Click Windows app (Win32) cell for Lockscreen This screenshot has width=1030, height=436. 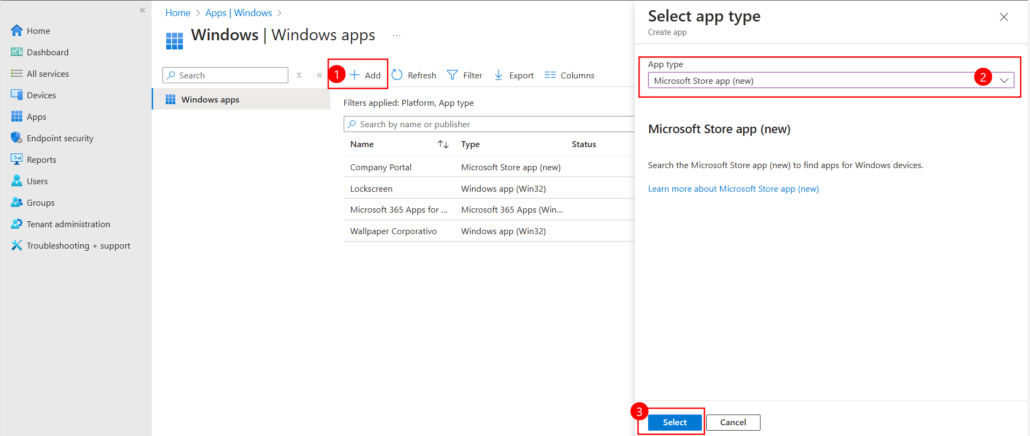(x=503, y=189)
